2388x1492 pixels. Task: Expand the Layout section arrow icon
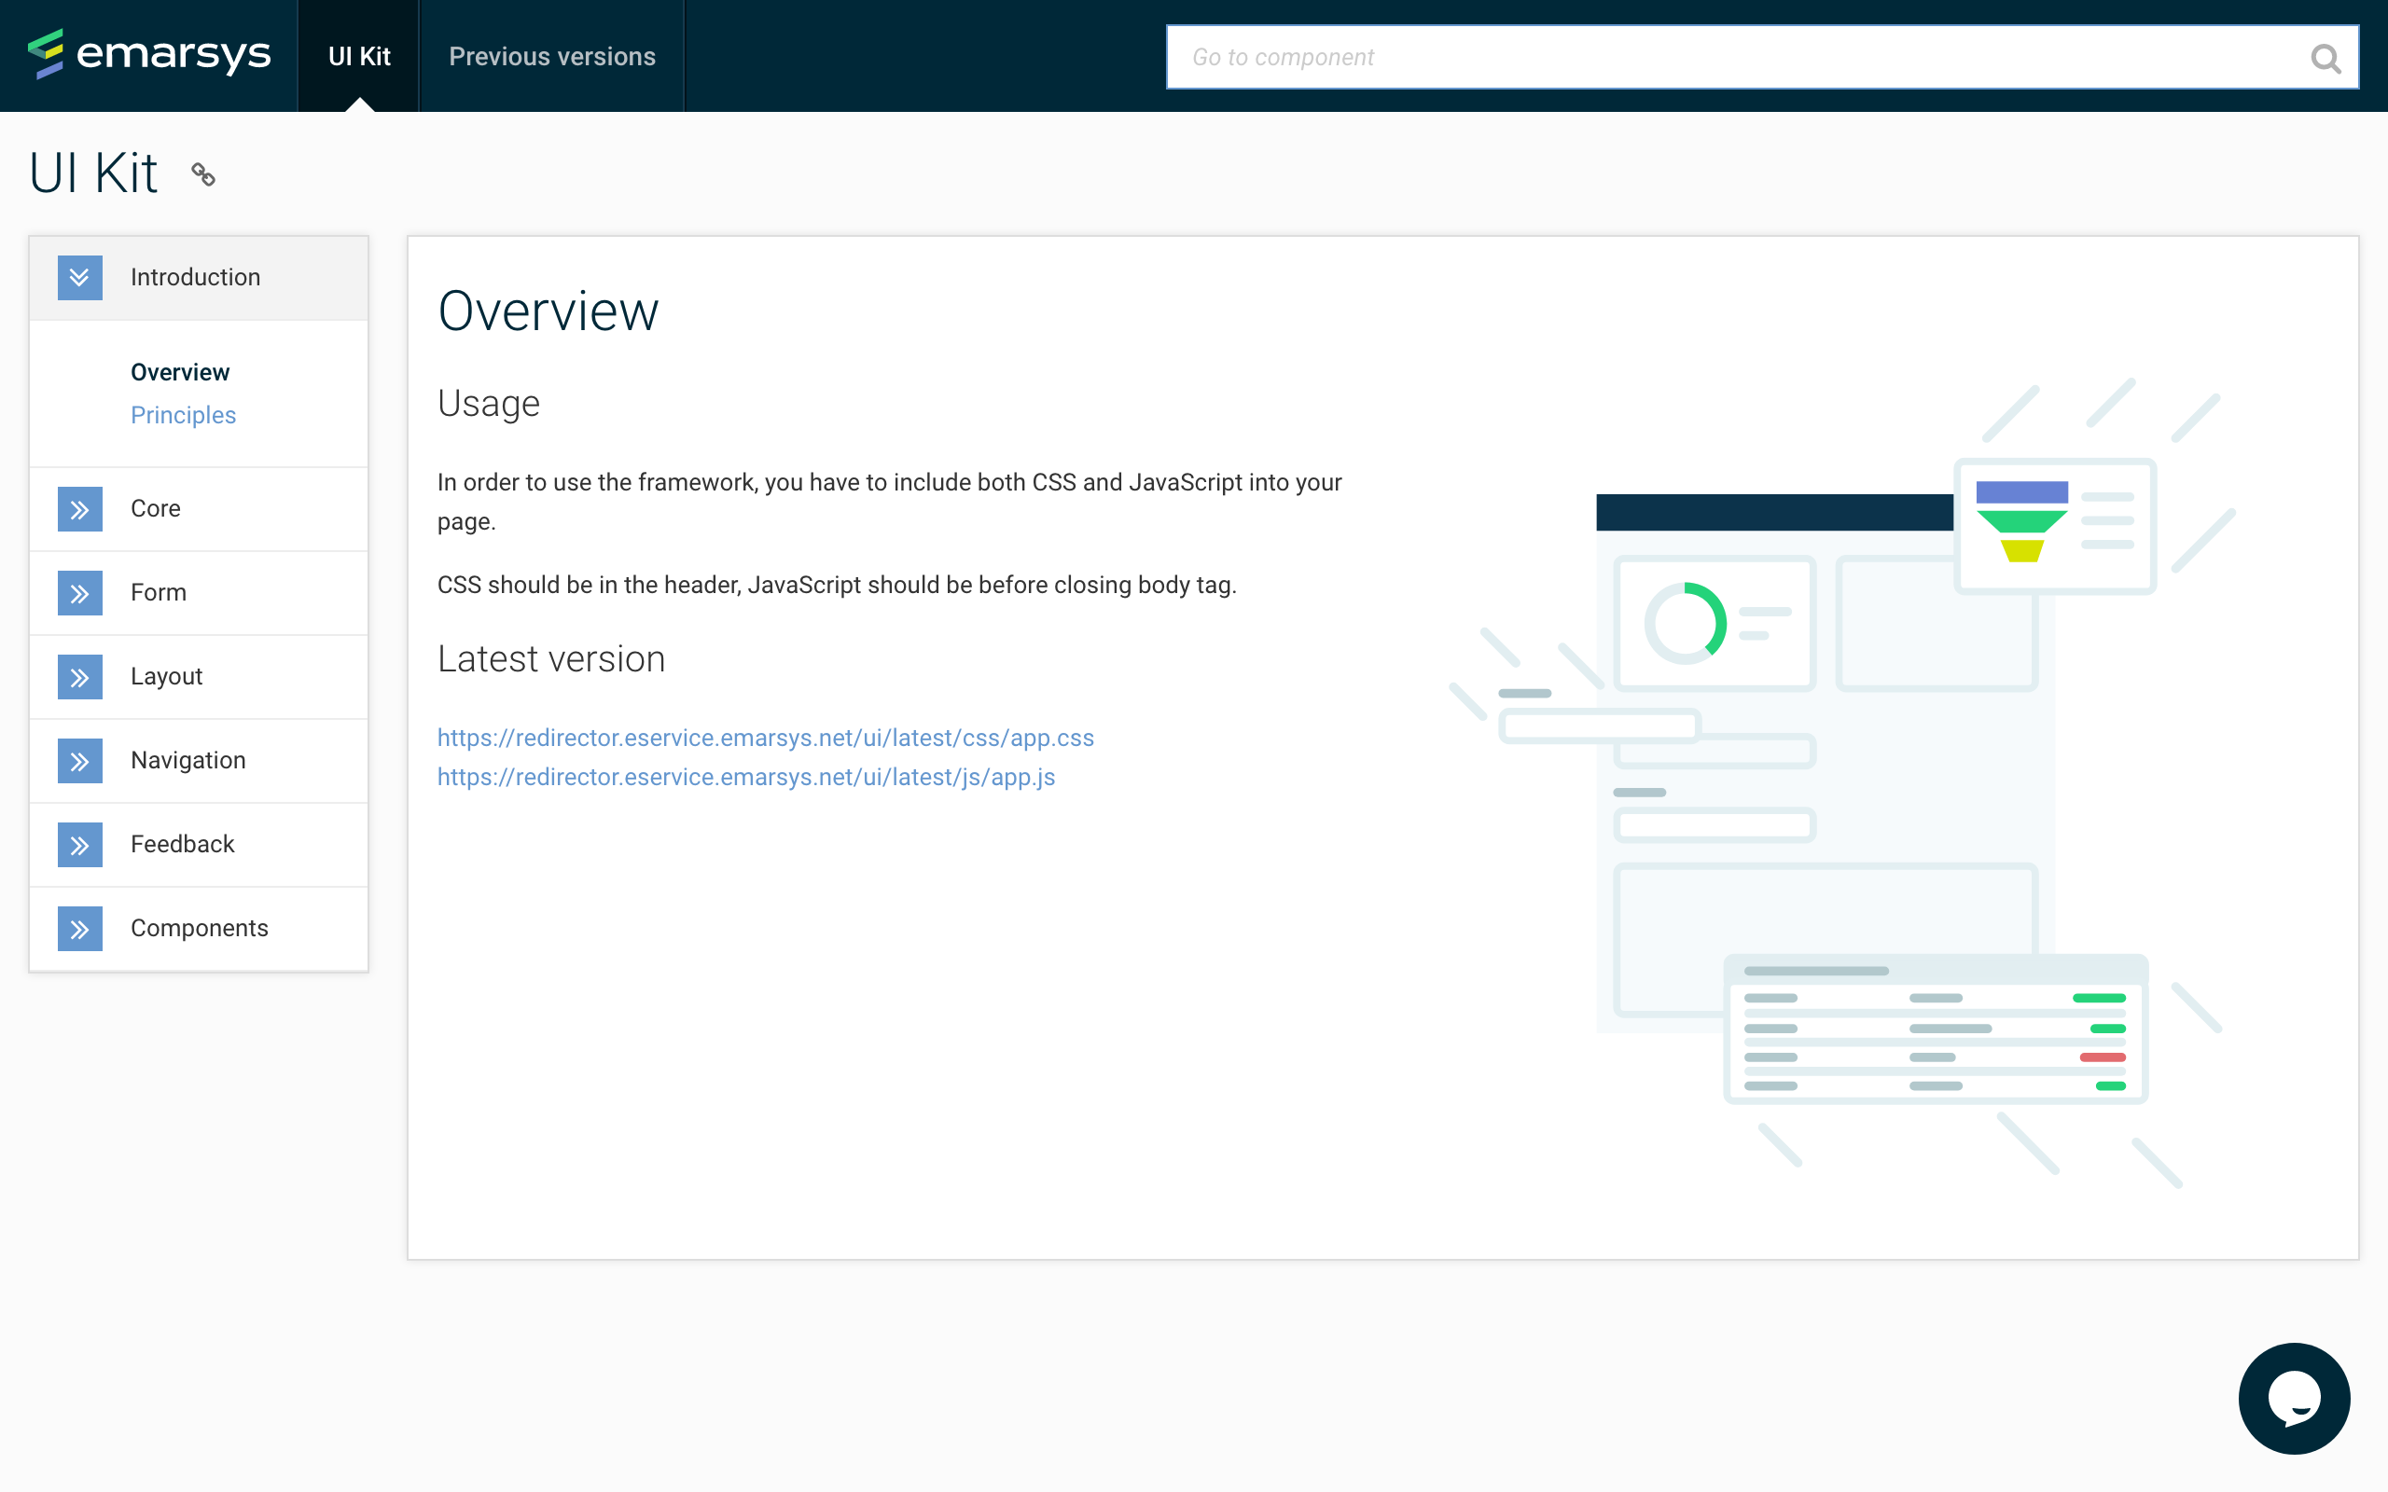coord(80,677)
